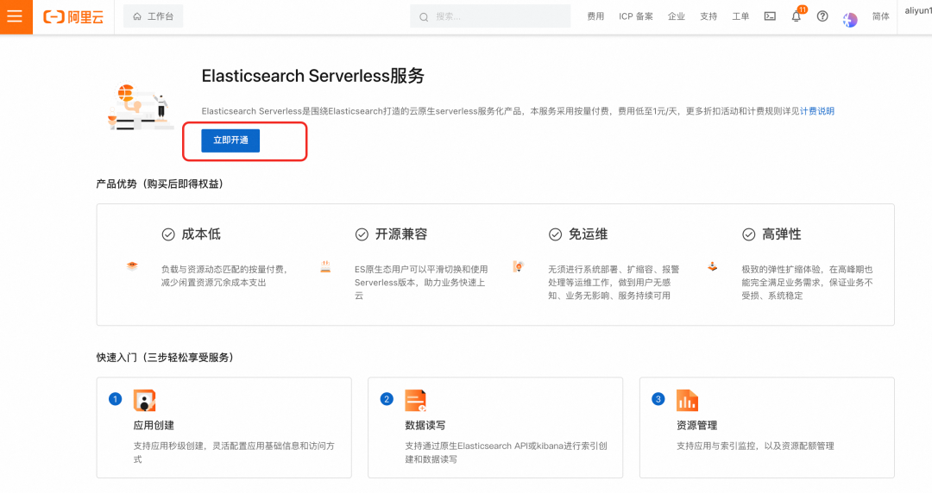The height and width of the screenshot is (493, 932).
Task: Click the Elasticsearch Serverless illustration
Action: coord(141,107)
